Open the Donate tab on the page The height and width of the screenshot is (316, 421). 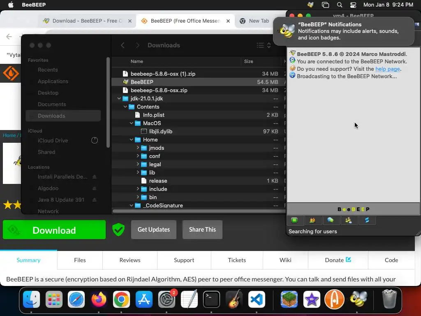point(338,260)
